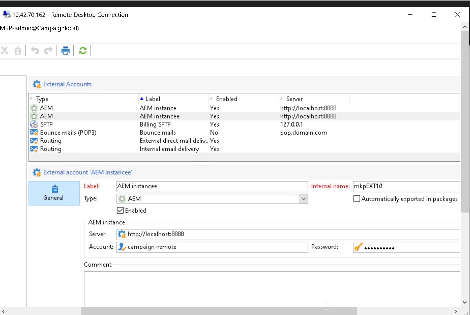Image resolution: width=470 pixels, height=315 pixels.
Task: Click 'No' enabled value for Bounce mails
Action: [214, 132]
